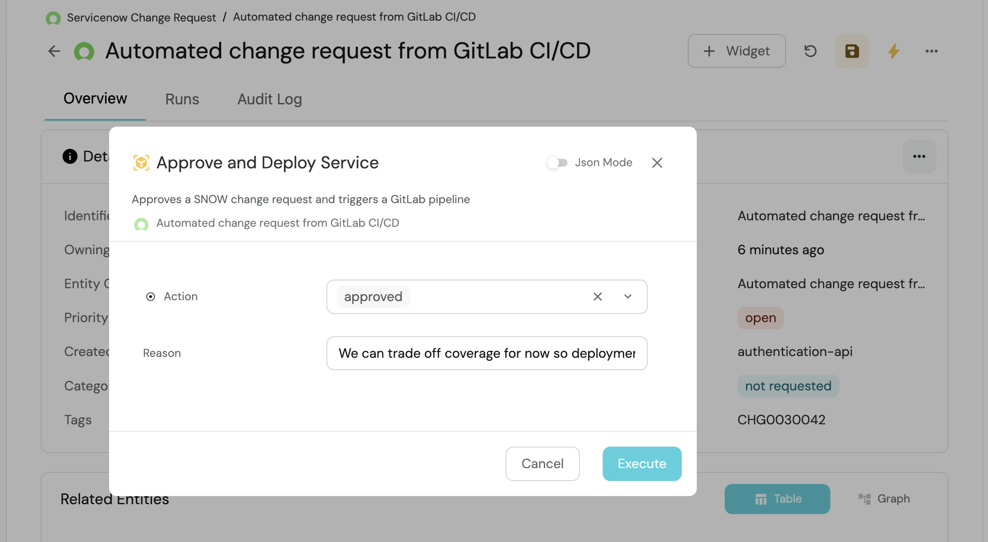Image resolution: width=988 pixels, height=542 pixels.
Task: Clear the approved Action selection
Action: (598, 297)
